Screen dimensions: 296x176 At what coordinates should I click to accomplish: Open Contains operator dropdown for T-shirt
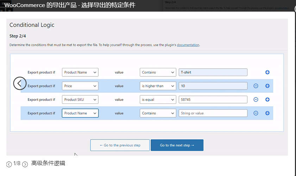pos(158,72)
